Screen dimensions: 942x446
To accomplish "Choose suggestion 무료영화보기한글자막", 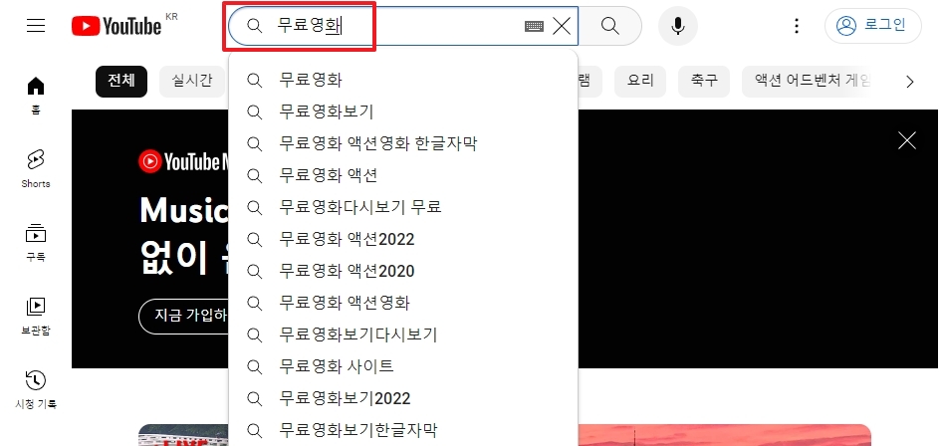I will tap(403, 430).
